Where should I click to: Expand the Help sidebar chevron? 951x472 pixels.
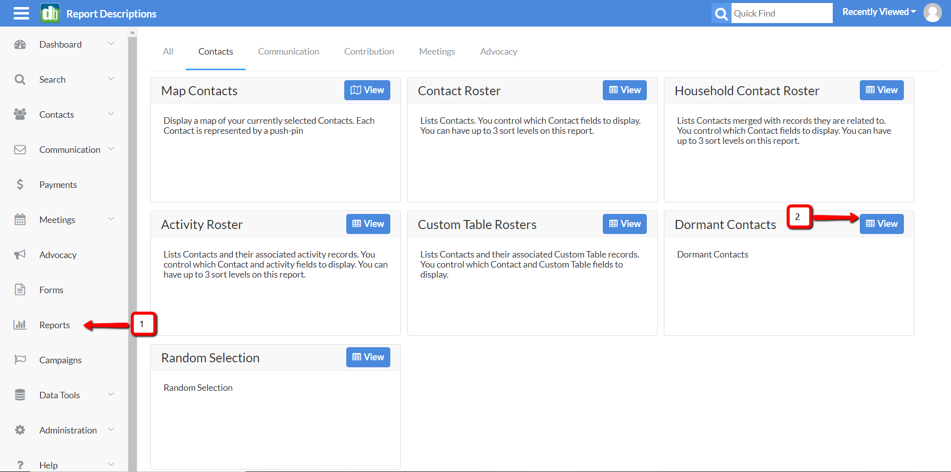111,465
